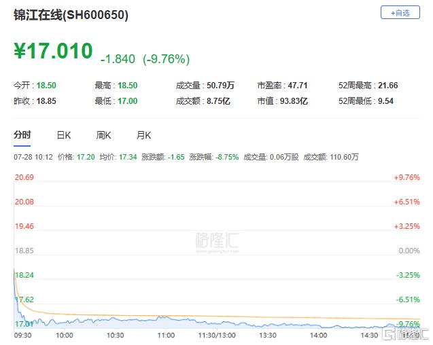Screen dimensions: 433x345
Task: Click the 20.08 y-axis price label
Action: (24, 202)
